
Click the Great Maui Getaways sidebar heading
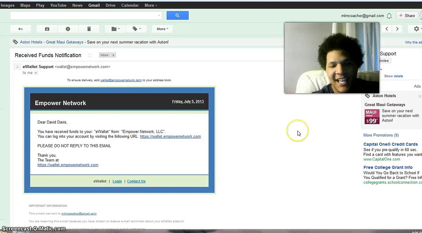click(385, 105)
